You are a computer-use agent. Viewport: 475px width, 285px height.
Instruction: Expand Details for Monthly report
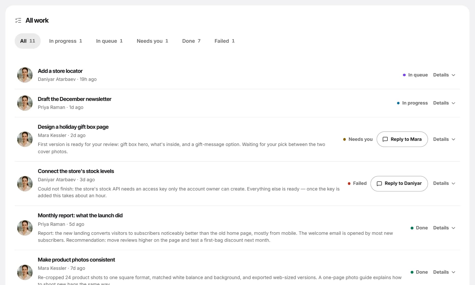tap(444, 228)
